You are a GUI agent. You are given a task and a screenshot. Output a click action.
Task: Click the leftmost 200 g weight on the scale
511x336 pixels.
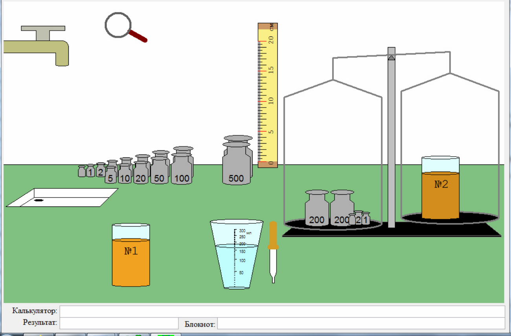[x=317, y=208]
